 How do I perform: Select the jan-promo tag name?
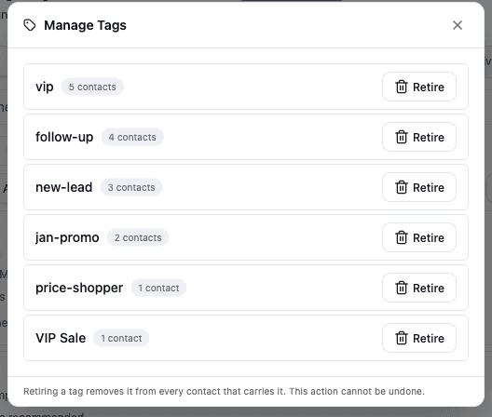[x=67, y=237]
